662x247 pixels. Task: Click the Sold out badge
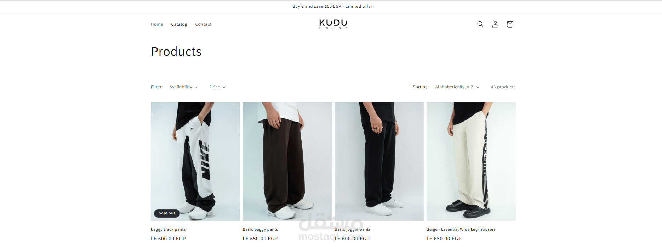tap(167, 213)
